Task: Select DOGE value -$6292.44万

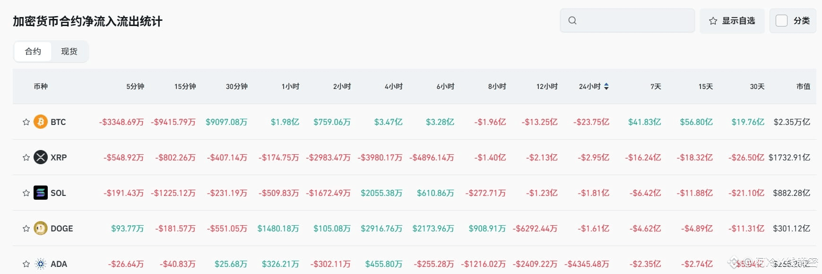Action: tap(535, 229)
